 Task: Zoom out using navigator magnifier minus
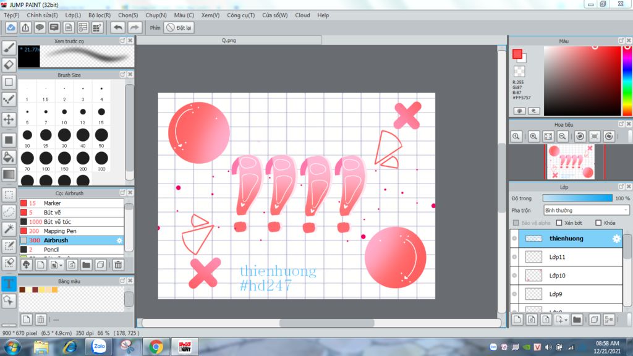(563, 137)
